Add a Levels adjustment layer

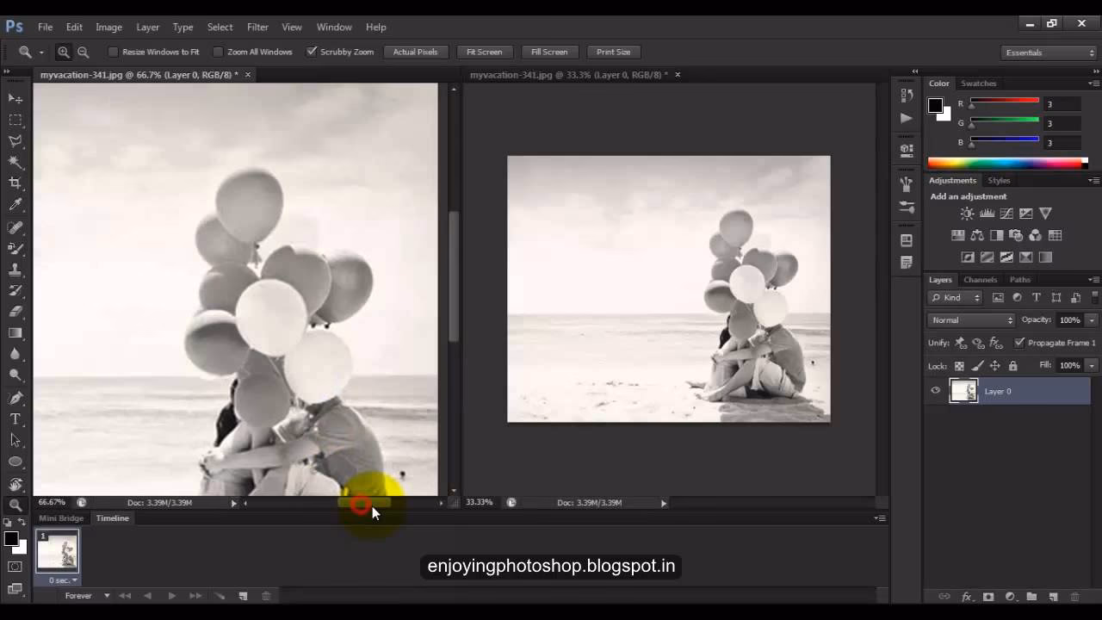pyautogui.click(x=987, y=214)
